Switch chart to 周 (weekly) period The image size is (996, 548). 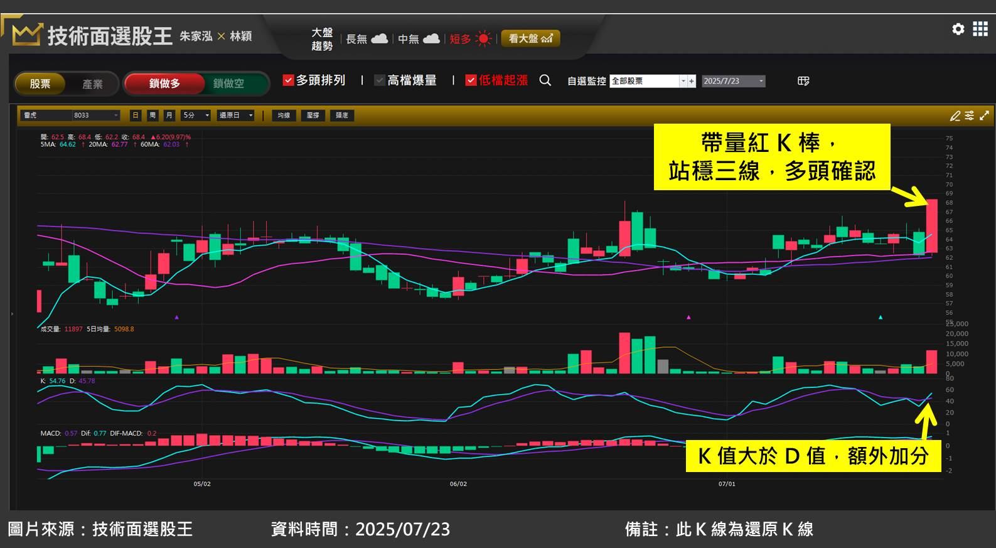coord(153,116)
